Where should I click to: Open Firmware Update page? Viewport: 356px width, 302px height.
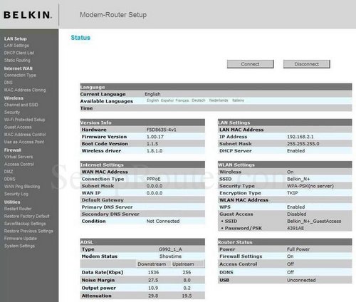coord(21,238)
